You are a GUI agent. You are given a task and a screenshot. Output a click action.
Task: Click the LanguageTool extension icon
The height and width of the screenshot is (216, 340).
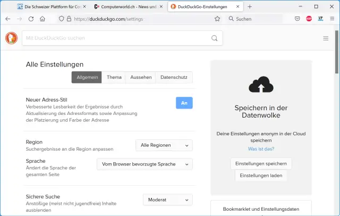coord(321,19)
